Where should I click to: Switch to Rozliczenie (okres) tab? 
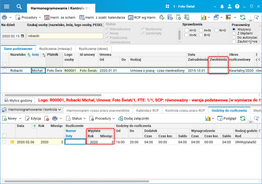click(93, 49)
